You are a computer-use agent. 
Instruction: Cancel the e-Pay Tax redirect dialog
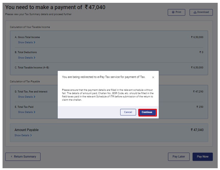click(x=128, y=112)
